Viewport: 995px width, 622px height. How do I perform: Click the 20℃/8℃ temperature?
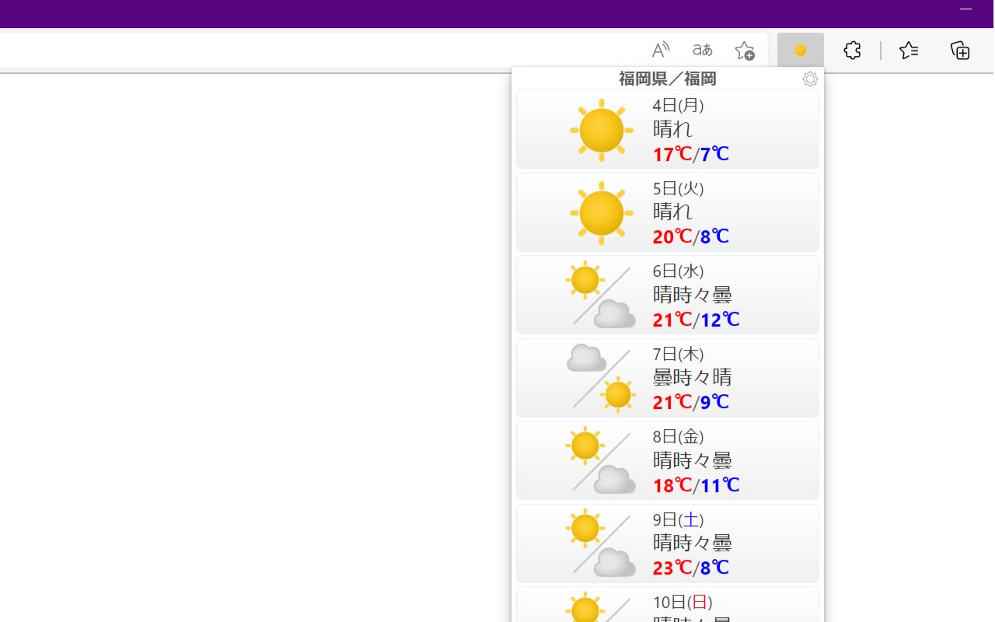[x=691, y=236]
